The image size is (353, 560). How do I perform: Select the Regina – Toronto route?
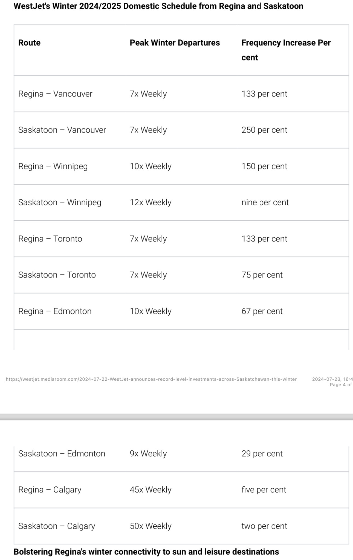50,239
